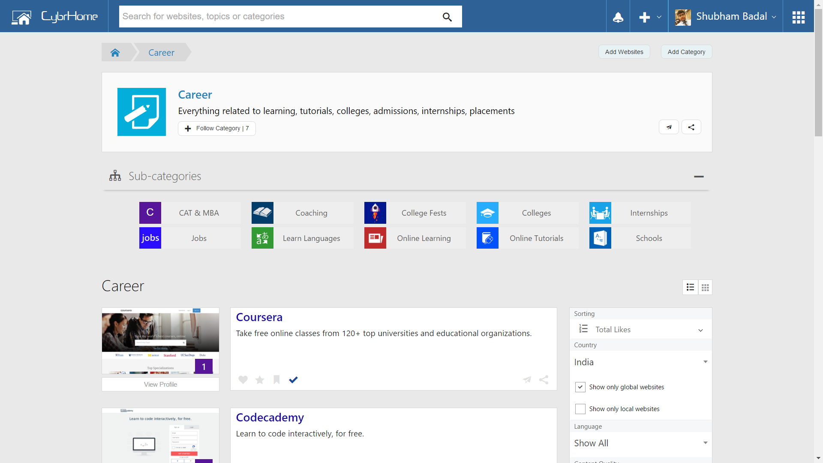Click the Add Category button
The image size is (823, 463).
[686, 52]
